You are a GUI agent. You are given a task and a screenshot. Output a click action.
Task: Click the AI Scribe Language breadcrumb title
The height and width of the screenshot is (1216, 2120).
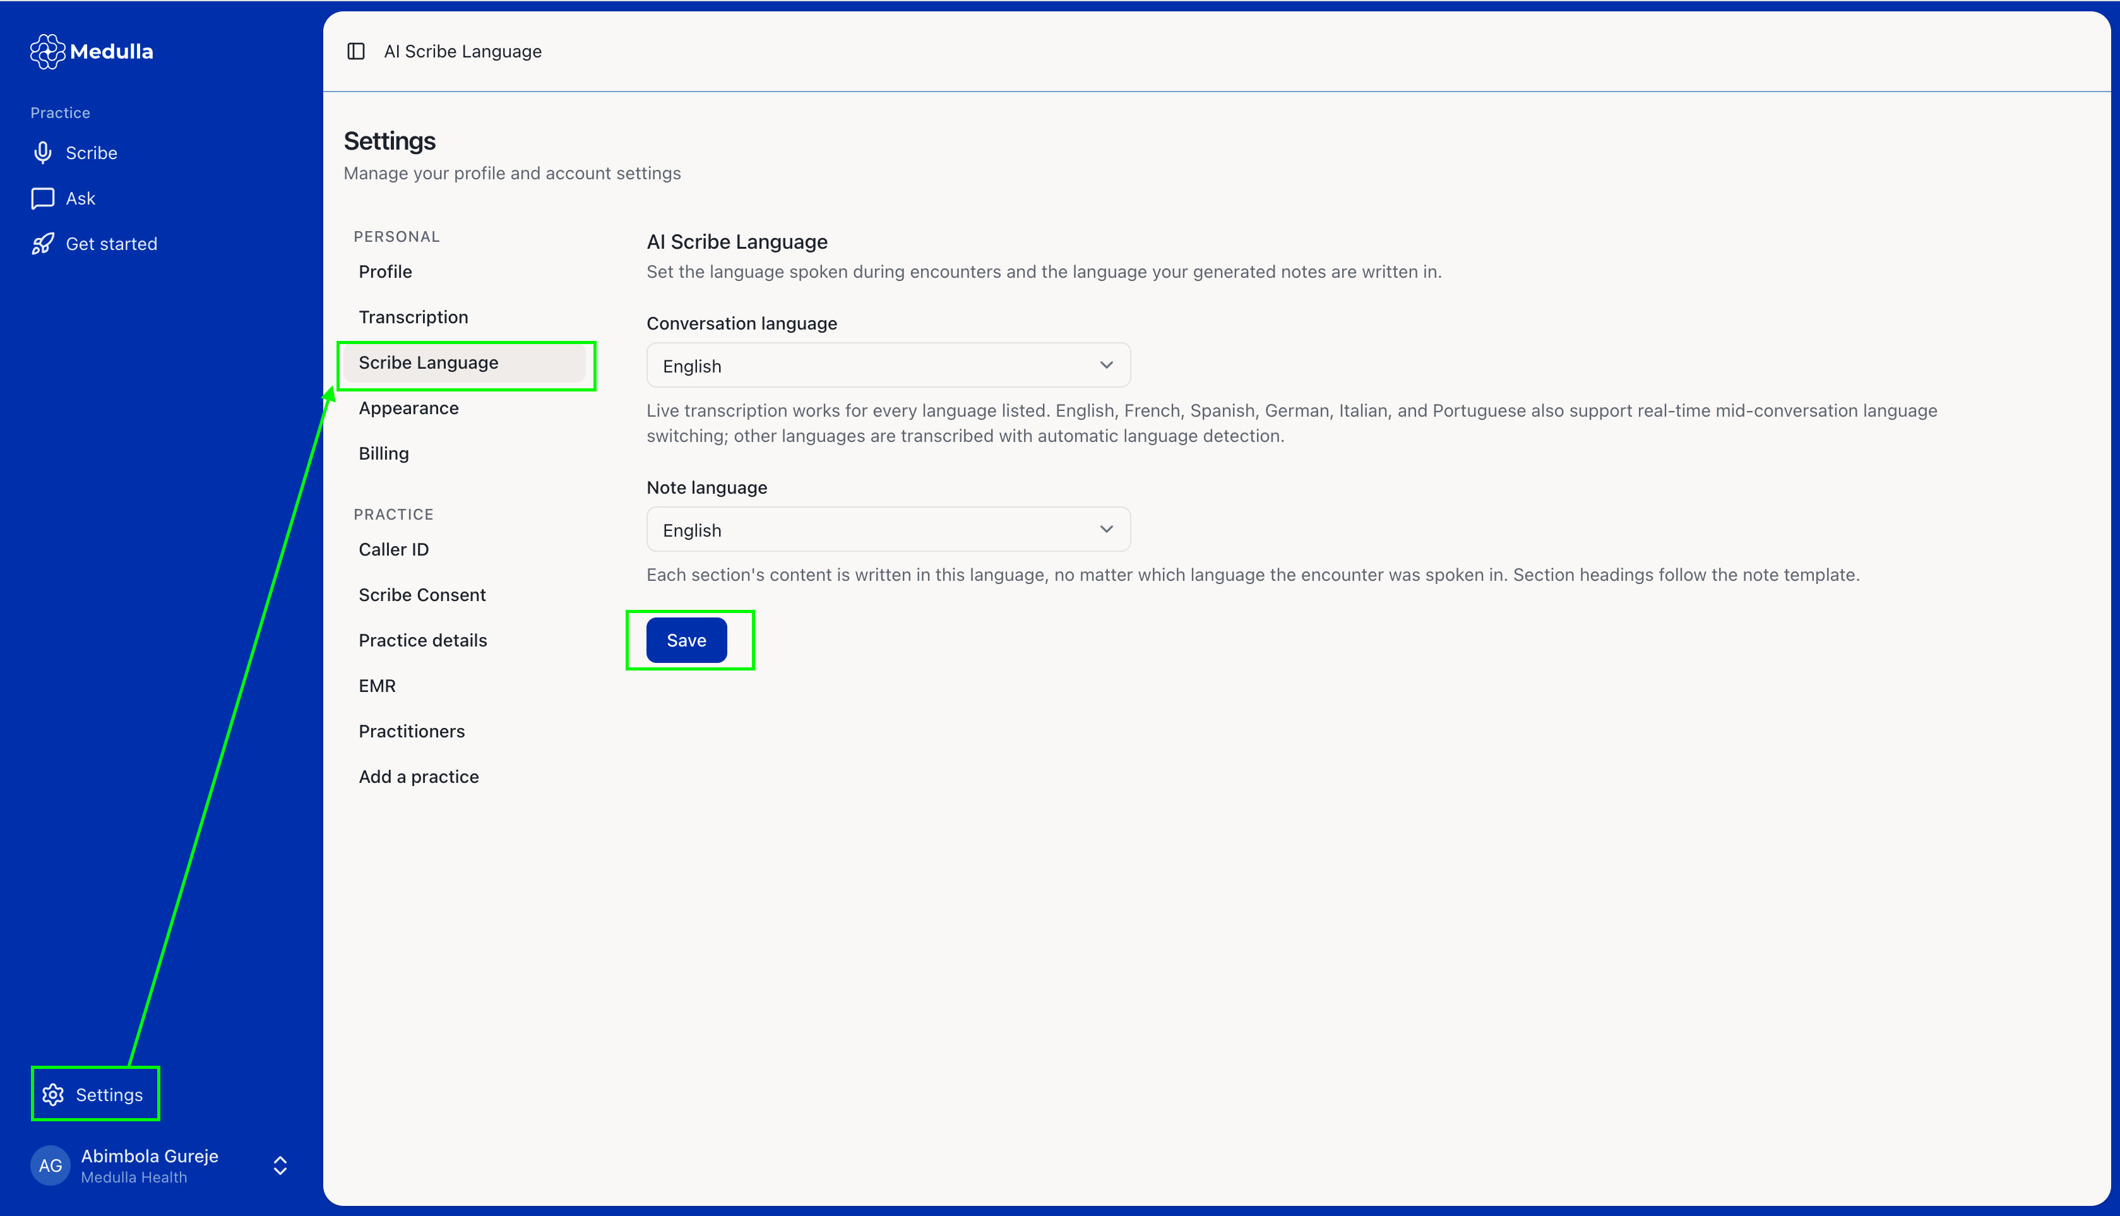pos(463,52)
